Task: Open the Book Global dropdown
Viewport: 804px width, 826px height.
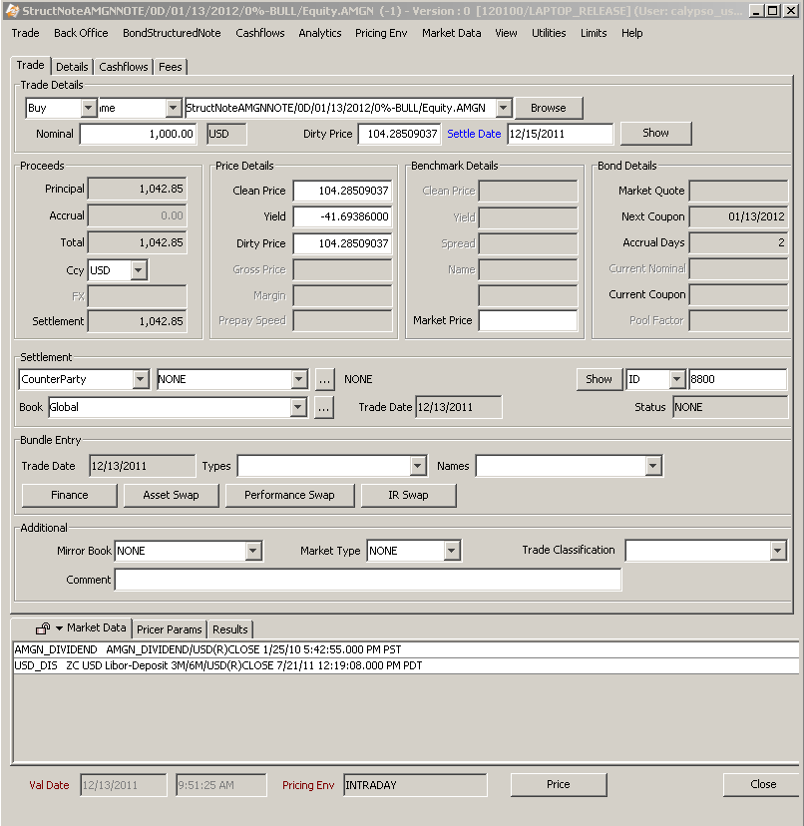Action: pyautogui.click(x=297, y=407)
